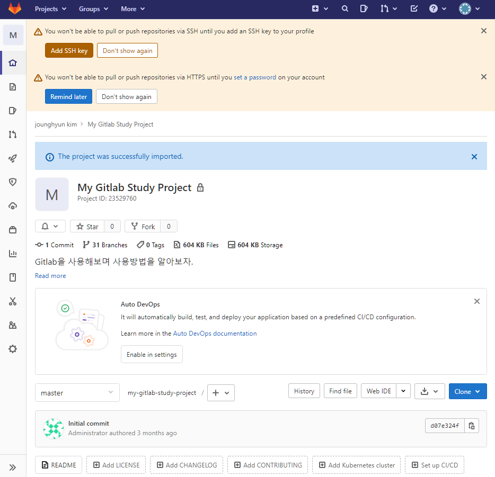
Task: Fork the project
Action: tap(143, 227)
